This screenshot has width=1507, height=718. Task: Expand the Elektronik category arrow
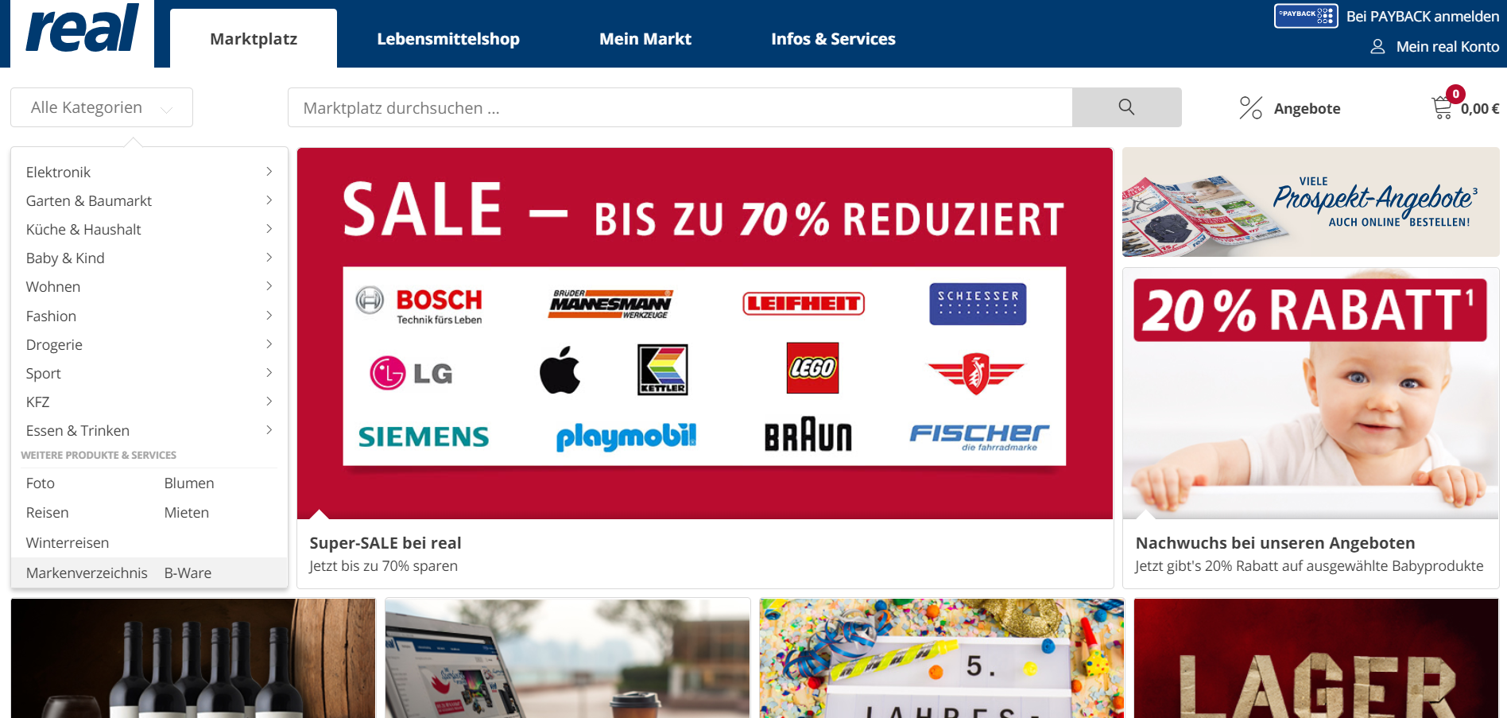click(x=269, y=172)
